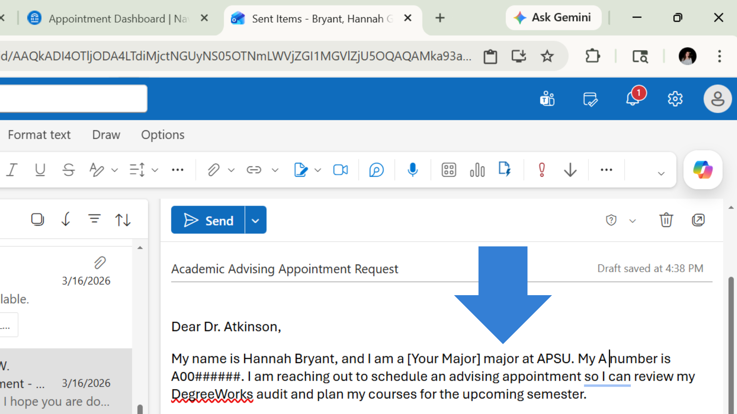737x414 pixels.
Task: Pop out the message to a new window
Action: [x=698, y=220]
